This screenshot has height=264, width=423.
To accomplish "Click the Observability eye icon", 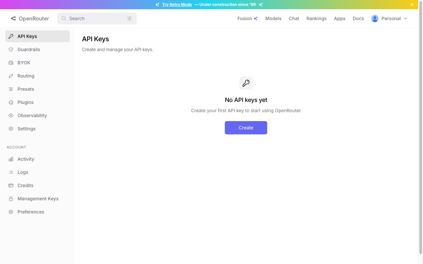I will 11,115.
